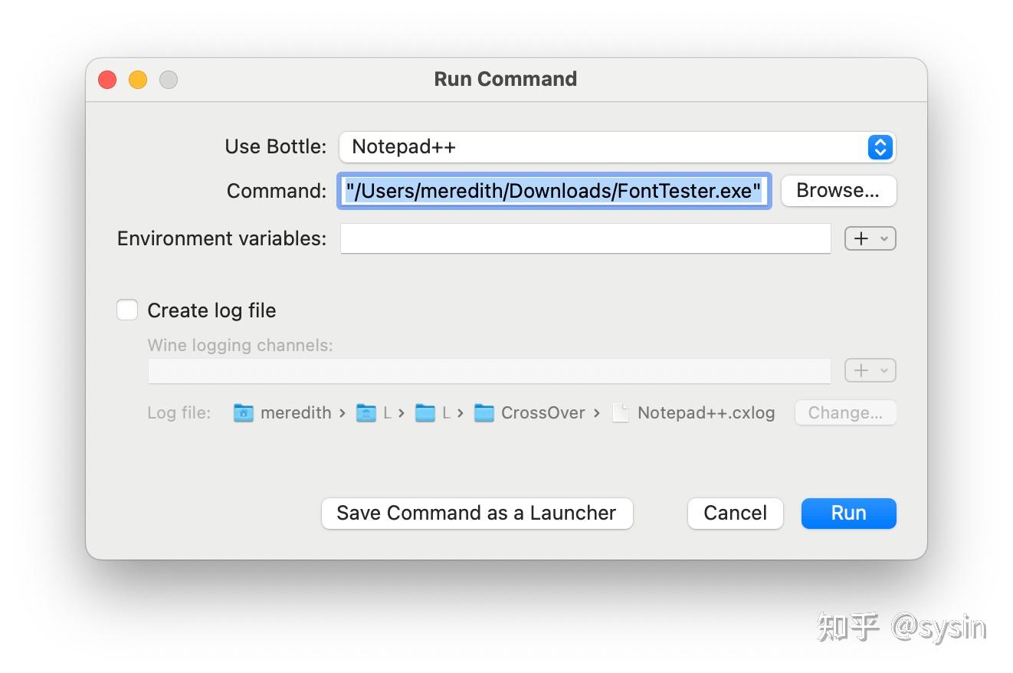Click the blue stepper arrows on the Use Bottle selector
This screenshot has width=1013, height=673.
[x=880, y=146]
